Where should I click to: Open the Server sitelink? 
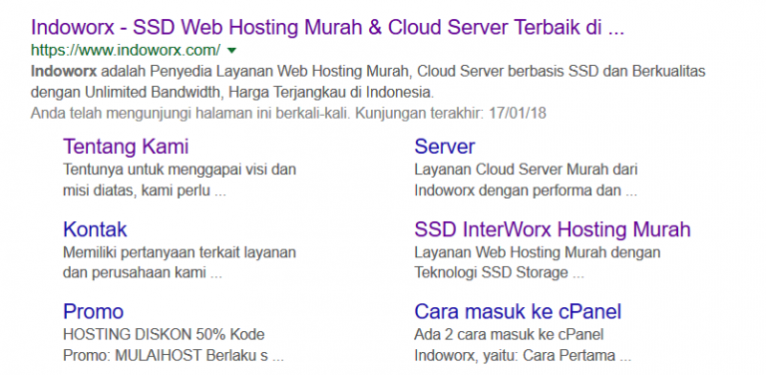[445, 147]
